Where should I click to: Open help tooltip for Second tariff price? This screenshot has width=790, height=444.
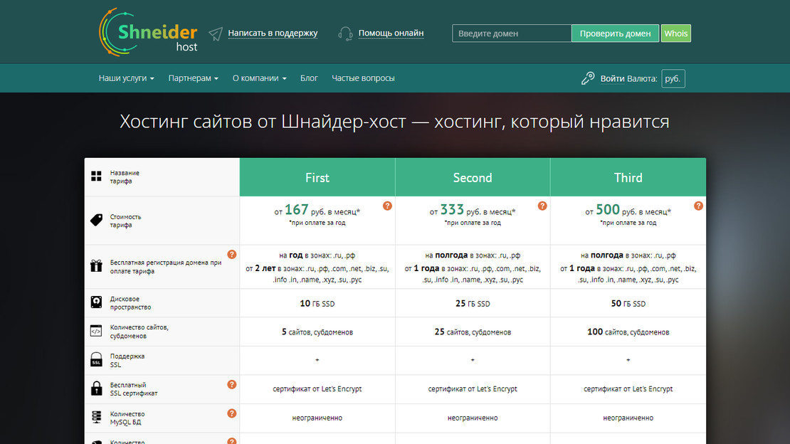(x=542, y=206)
